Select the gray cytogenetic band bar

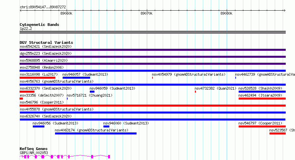point(152,32)
